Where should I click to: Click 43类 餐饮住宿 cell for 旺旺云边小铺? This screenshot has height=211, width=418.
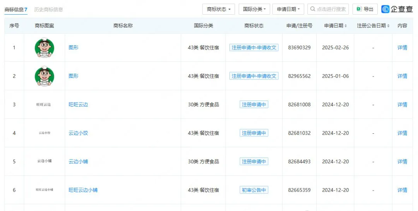click(204, 190)
